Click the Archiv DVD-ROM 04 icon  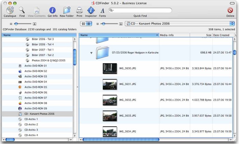tap(20, 82)
